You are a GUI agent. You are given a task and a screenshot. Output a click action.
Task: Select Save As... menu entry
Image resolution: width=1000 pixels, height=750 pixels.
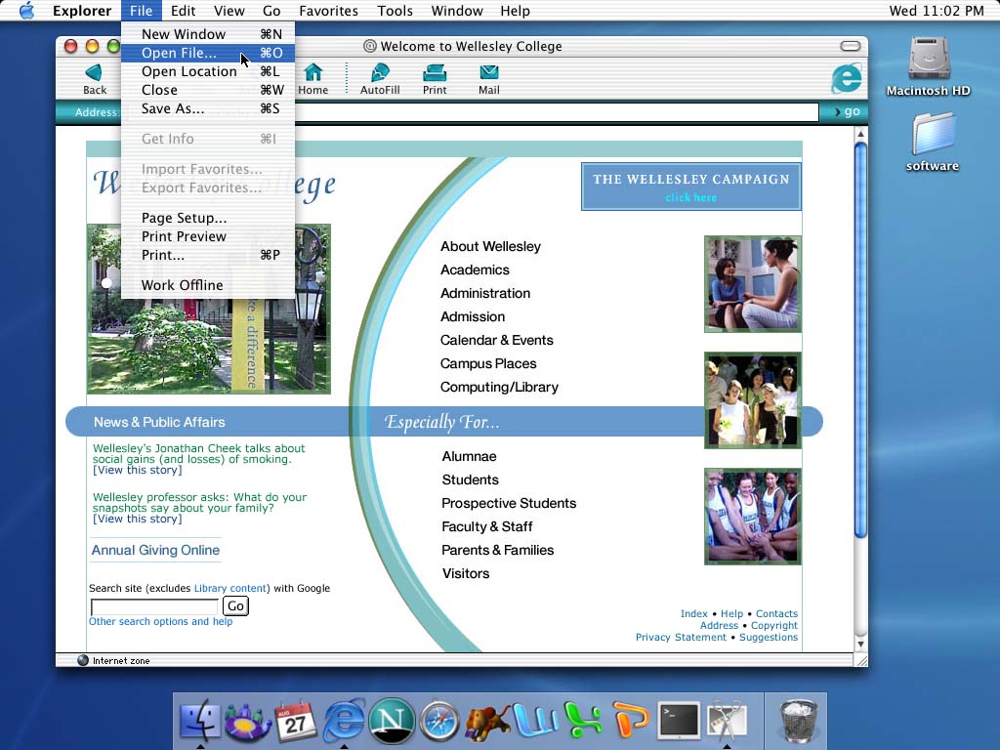[x=173, y=108]
